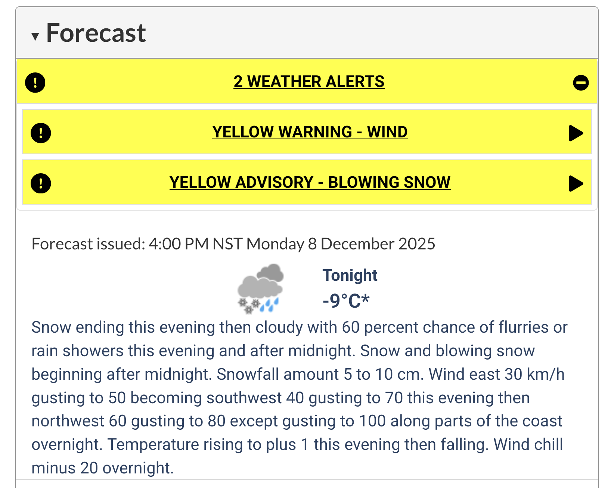Collapse alerts with the minus circle icon
Viewport: 614px width, 488px height.
[581, 83]
